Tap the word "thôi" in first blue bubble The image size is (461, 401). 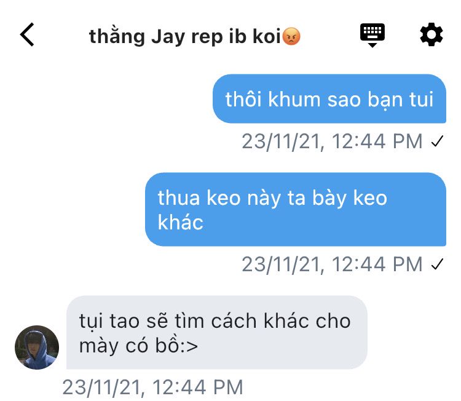(243, 99)
